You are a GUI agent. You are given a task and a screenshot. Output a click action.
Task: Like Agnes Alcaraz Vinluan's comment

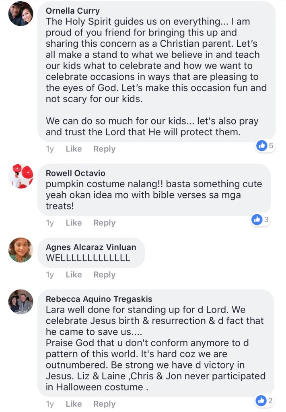[x=74, y=275]
